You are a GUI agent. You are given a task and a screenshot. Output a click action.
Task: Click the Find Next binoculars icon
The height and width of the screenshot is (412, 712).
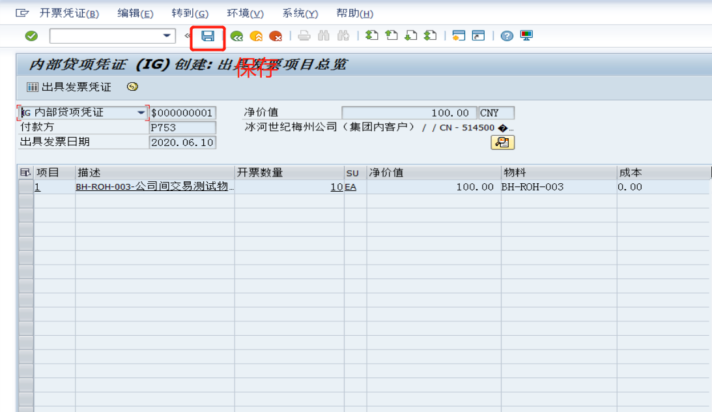343,36
